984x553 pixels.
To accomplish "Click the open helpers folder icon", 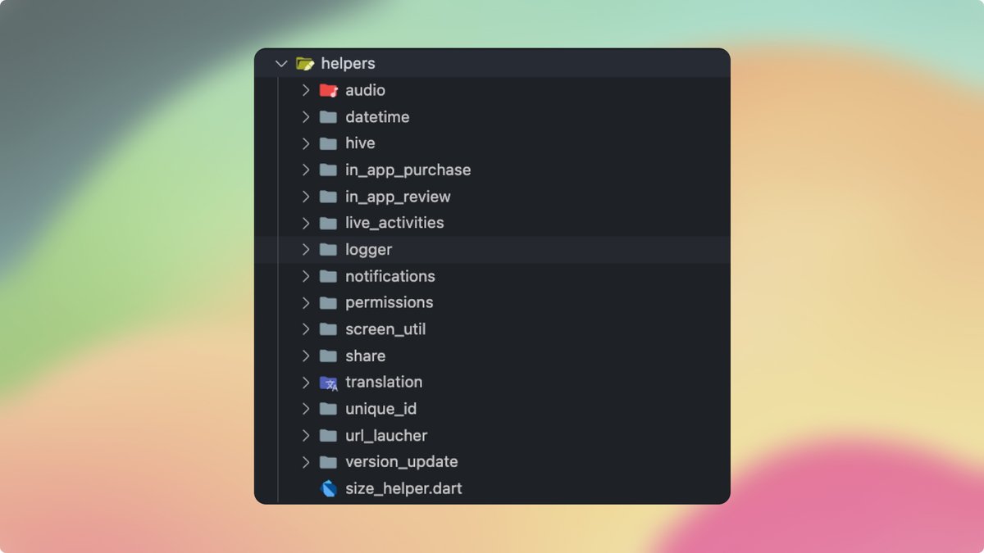I will click(x=304, y=63).
